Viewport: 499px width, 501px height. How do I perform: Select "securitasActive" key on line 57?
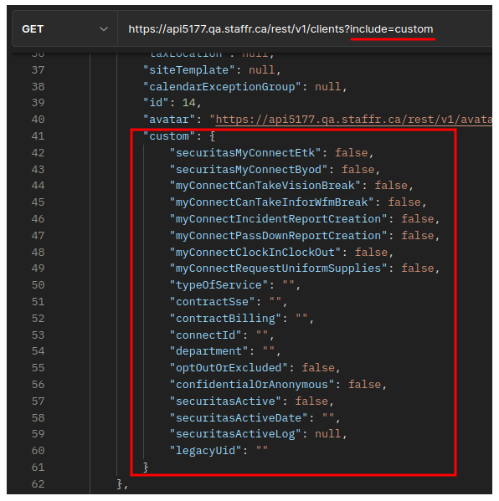[x=225, y=401]
